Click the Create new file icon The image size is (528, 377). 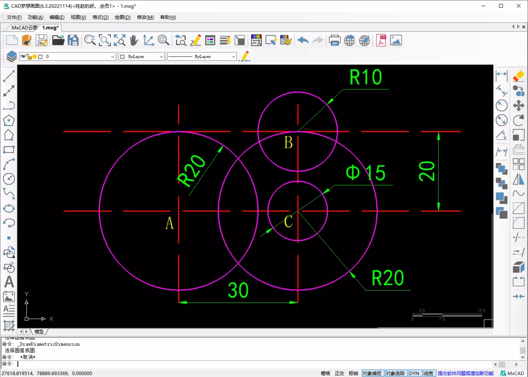coord(12,40)
